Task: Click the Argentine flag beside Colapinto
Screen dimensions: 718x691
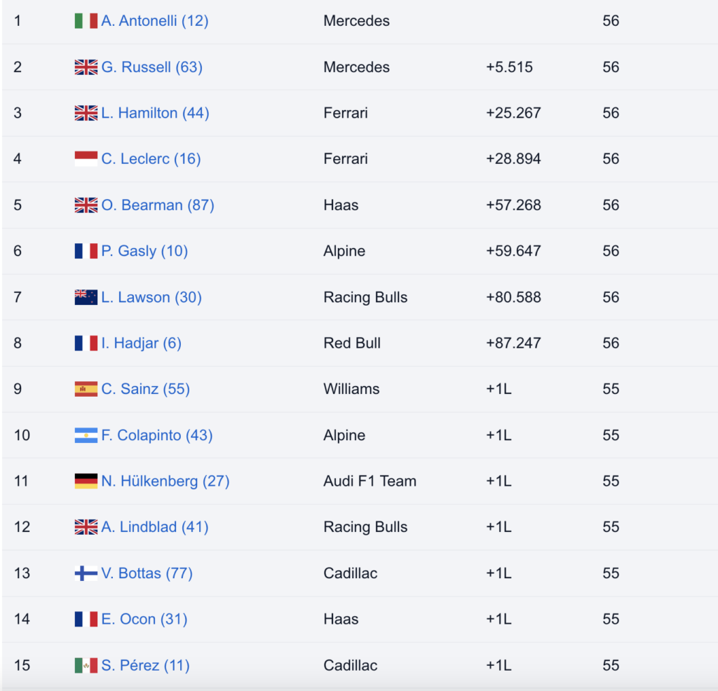Action: pos(86,435)
